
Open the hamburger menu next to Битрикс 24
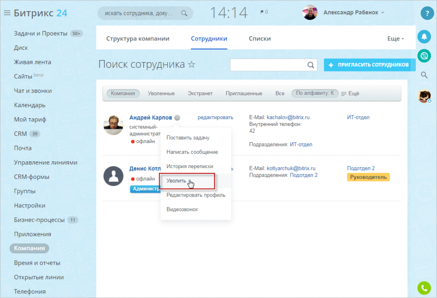click(x=7, y=13)
